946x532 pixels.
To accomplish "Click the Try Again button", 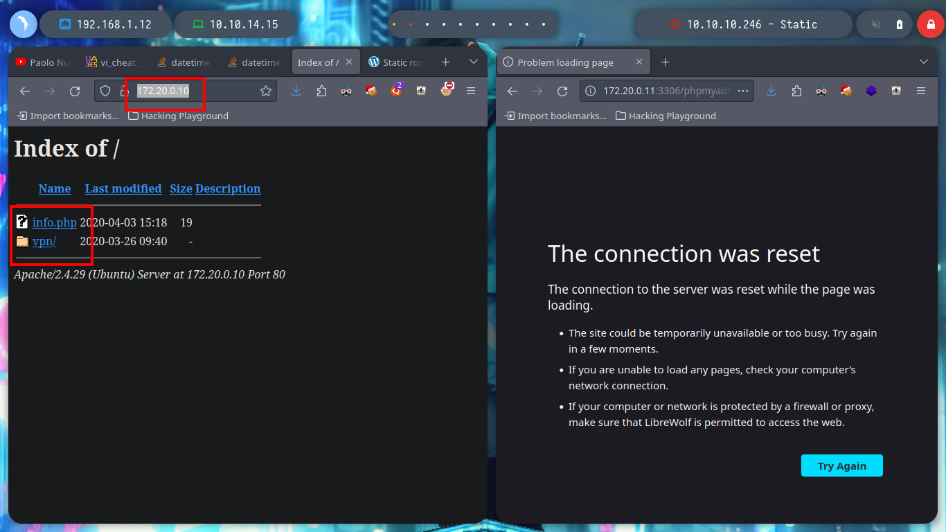I will click(842, 465).
